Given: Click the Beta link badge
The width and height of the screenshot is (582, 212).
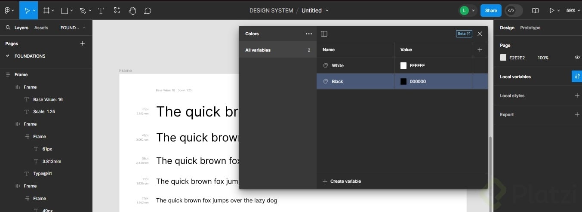Looking at the screenshot, I should tap(464, 34).
